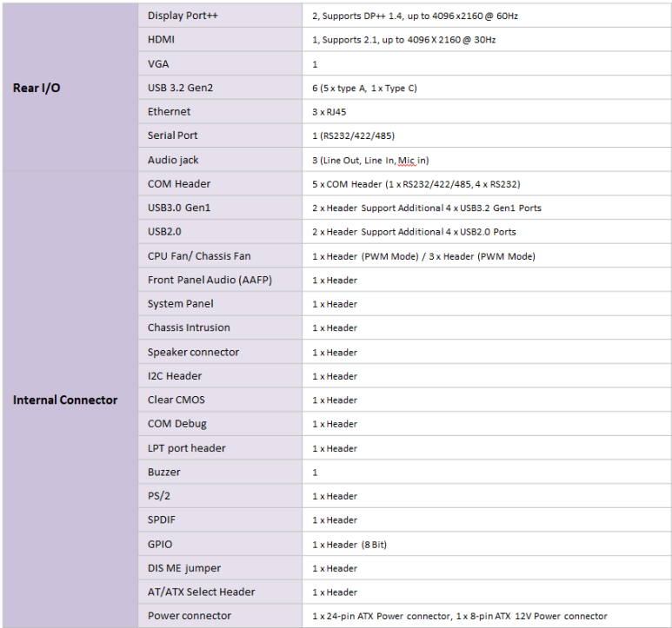Click the fan 'PWM Mode' headers value
Viewport: 672px width, 628px height.
(424, 256)
